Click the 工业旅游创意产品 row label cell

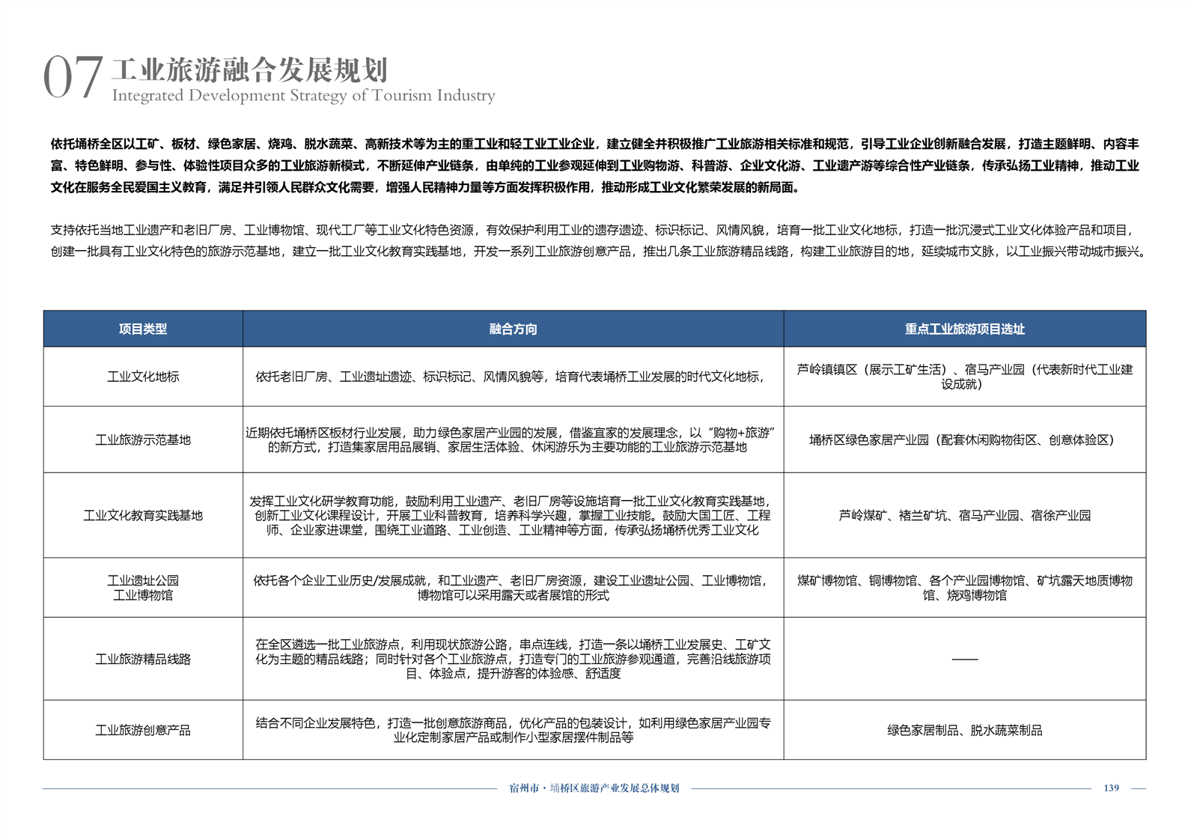click(x=143, y=731)
